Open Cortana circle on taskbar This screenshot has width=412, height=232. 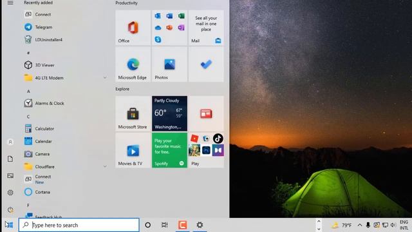tap(148, 225)
